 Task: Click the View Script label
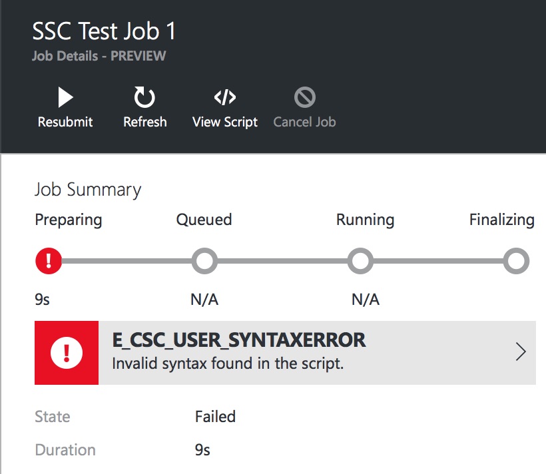coord(225,122)
